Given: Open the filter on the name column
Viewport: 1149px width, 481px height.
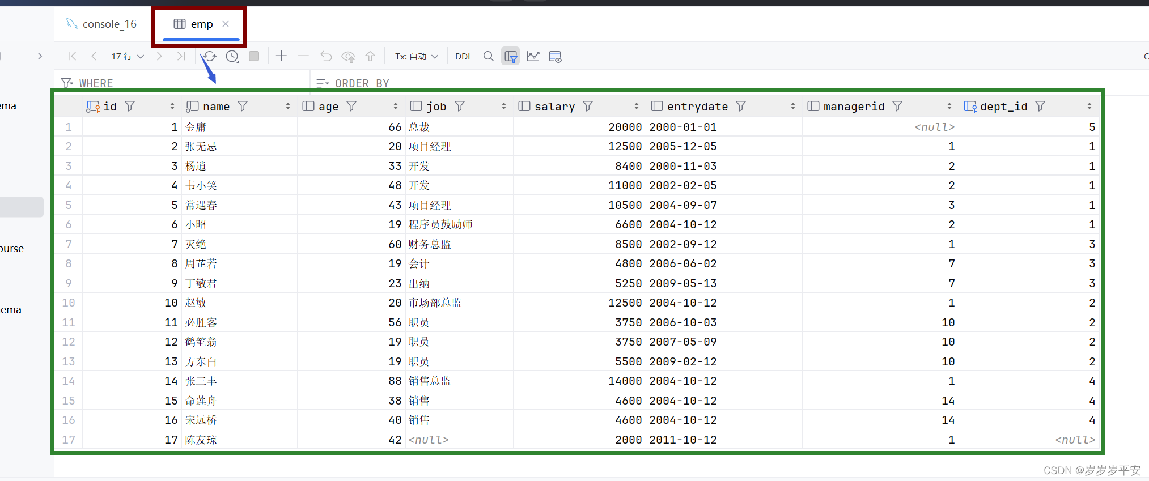Looking at the screenshot, I should pyautogui.click(x=243, y=106).
